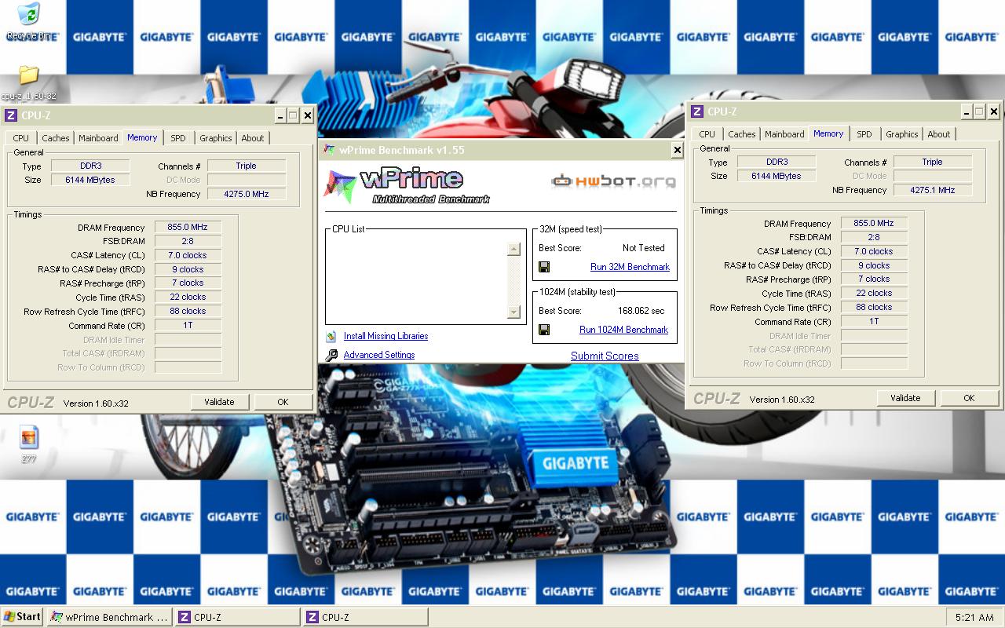This screenshot has height=628, width=1005.
Task: Close the wPrime Benchmark window
Action: [677, 150]
